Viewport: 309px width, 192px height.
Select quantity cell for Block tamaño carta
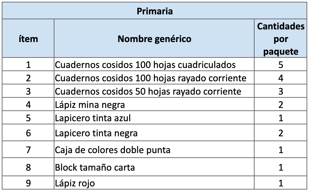(281, 167)
